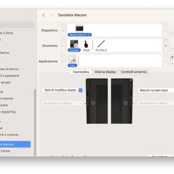
Task: Click the square key marker on right tablet image
Action: (x=126, y=103)
